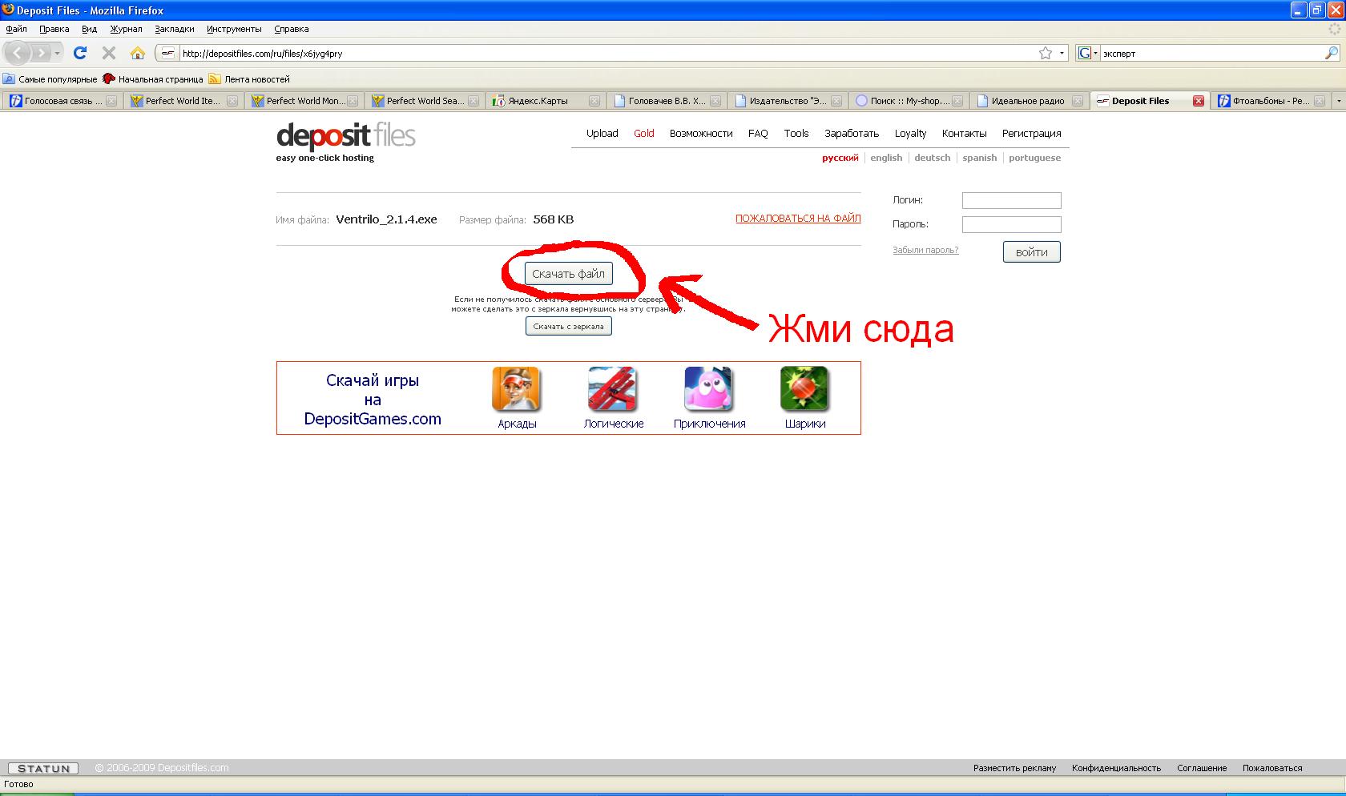Click the browser Forward arrow button
Screen dimensions: 1346x796
[40, 53]
